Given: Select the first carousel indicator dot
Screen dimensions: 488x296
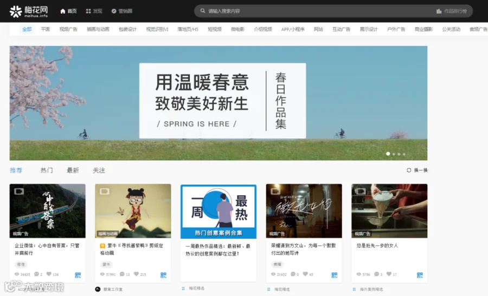Looking at the screenshot, I should coord(388,154).
